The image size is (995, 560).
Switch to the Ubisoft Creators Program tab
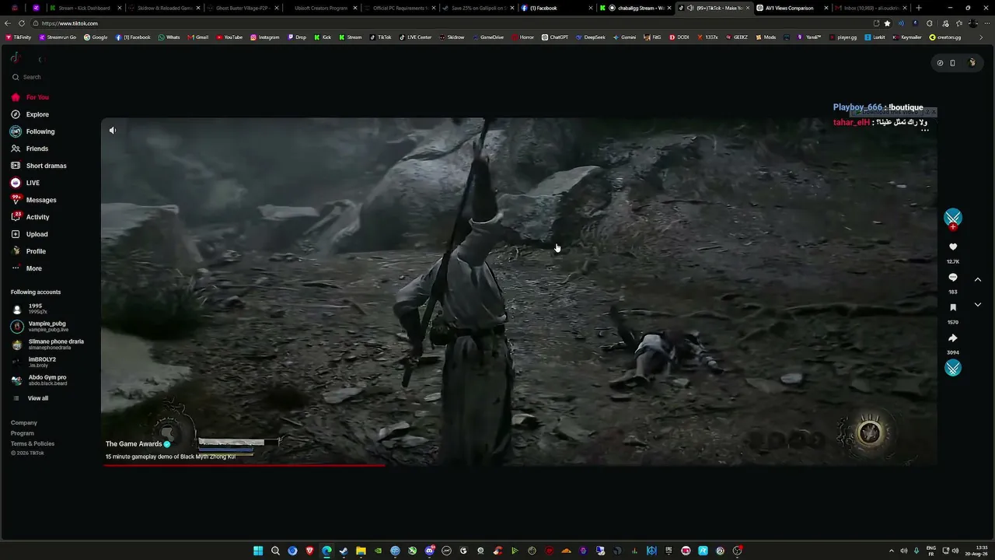click(x=320, y=8)
